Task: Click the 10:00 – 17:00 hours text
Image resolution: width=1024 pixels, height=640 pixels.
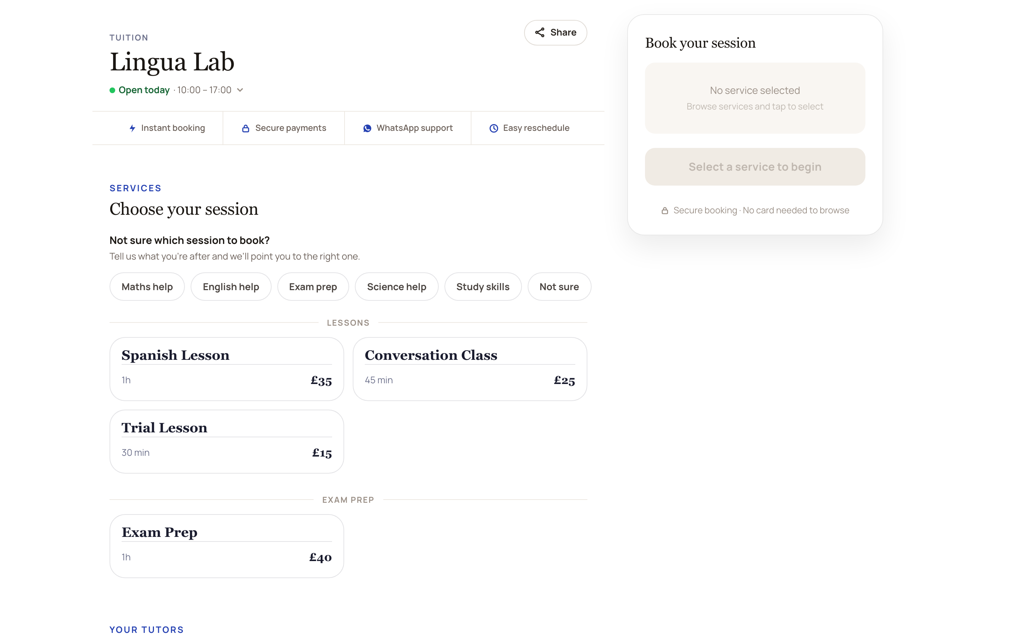Action: [x=204, y=90]
